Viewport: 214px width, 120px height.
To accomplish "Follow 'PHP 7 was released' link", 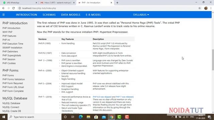I will pyautogui.click(x=125, y=97).
